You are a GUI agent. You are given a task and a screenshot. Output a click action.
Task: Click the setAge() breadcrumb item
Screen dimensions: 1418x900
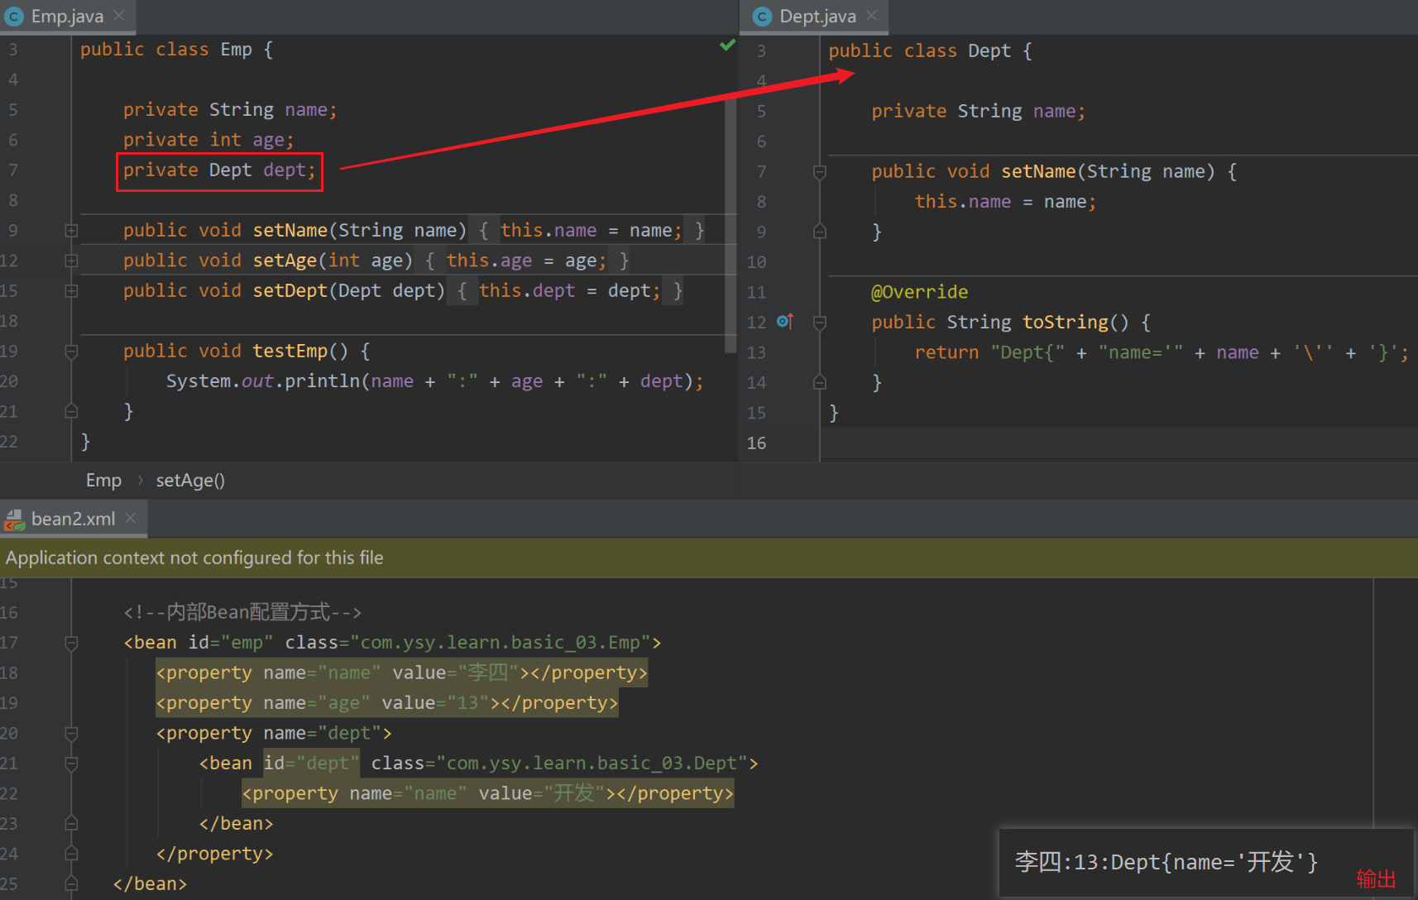190,481
